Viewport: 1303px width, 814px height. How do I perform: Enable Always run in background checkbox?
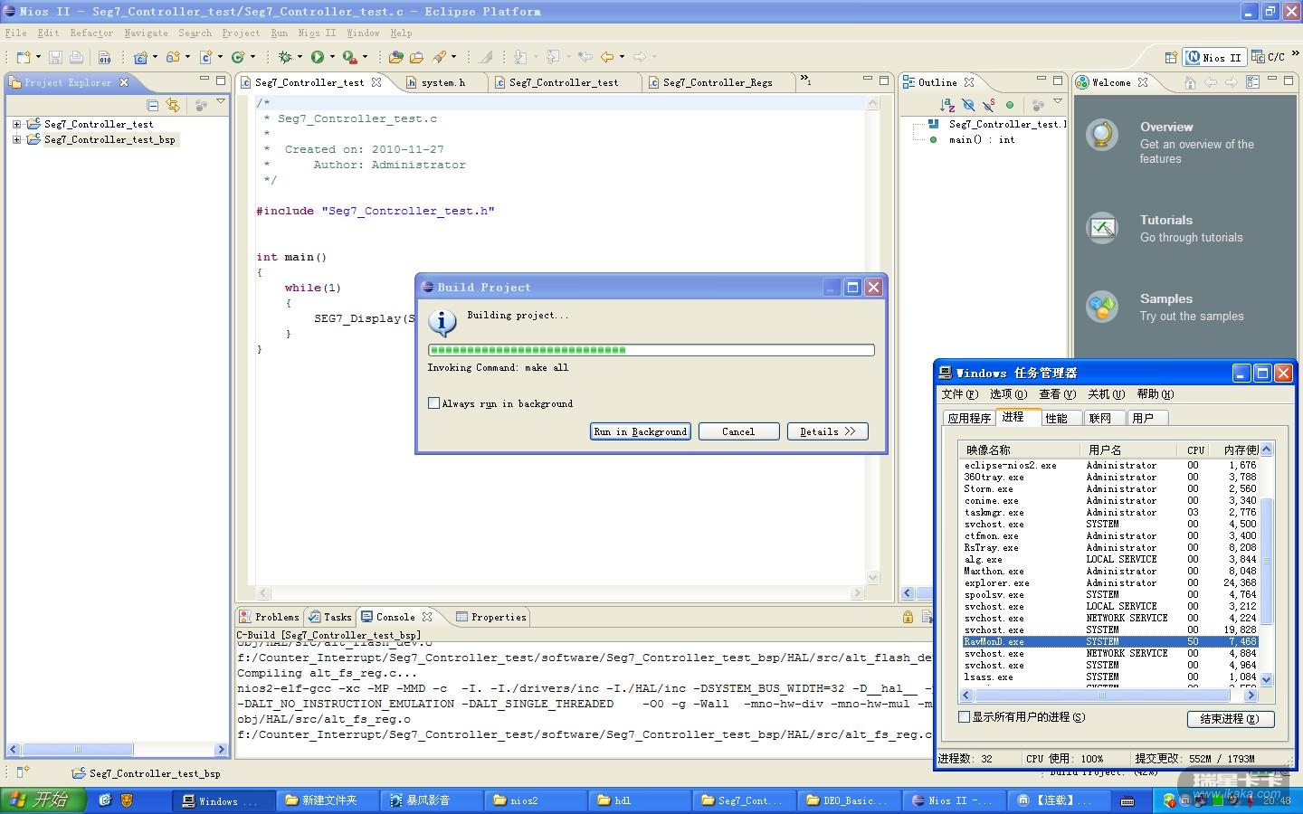[434, 403]
